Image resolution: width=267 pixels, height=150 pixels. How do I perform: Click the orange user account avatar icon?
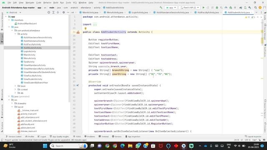pos(260,7)
